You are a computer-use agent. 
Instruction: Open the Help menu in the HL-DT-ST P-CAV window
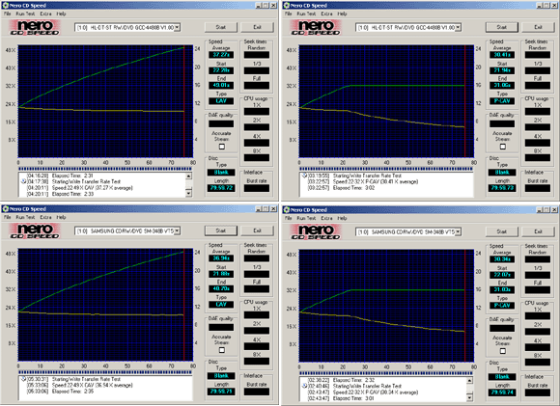pyautogui.click(x=342, y=14)
